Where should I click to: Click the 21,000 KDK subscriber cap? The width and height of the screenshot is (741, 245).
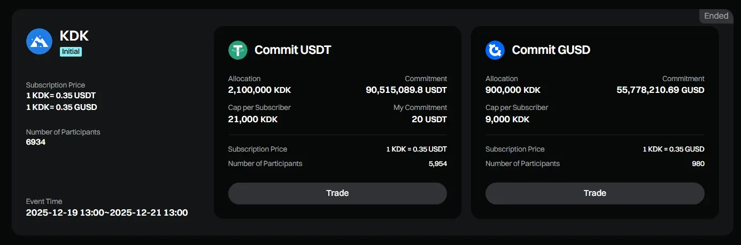[253, 119]
